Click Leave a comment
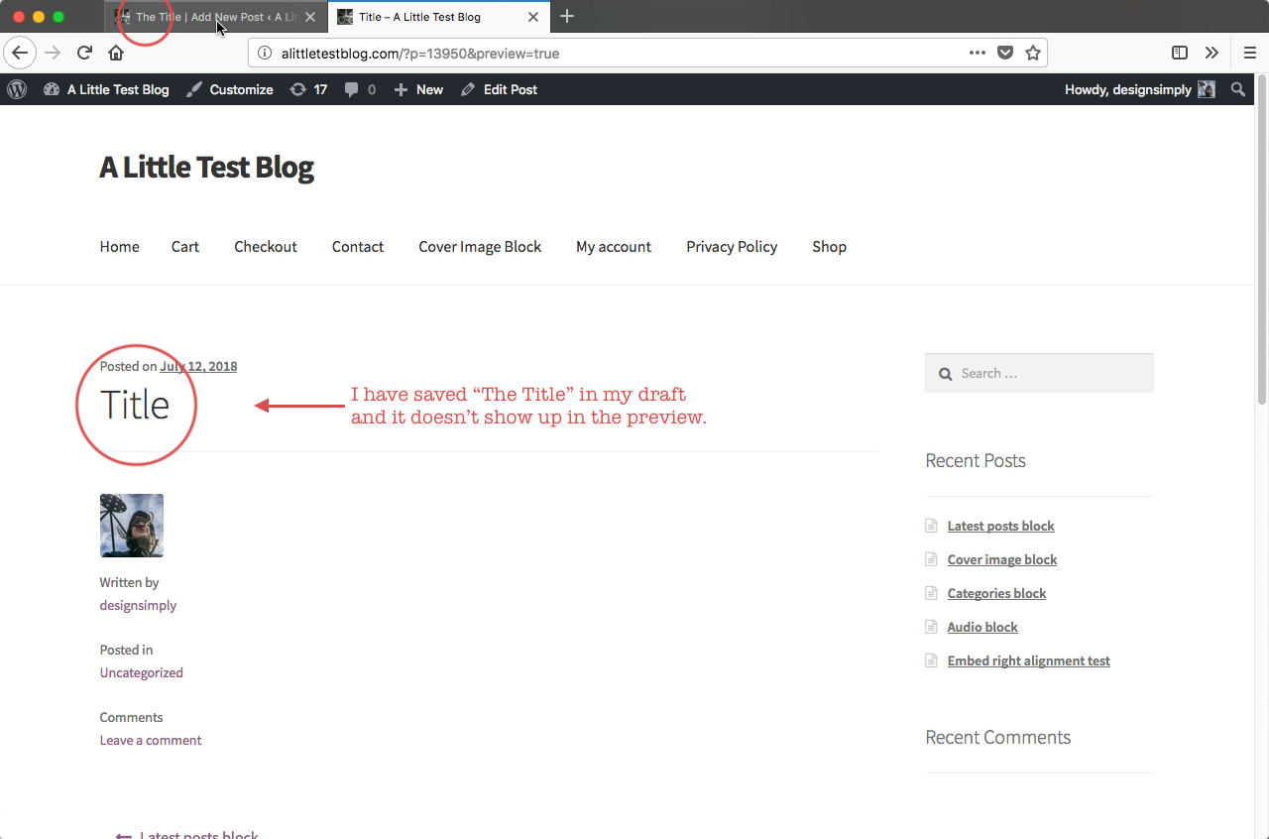The height and width of the screenshot is (839, 1269). pos(151,740)
